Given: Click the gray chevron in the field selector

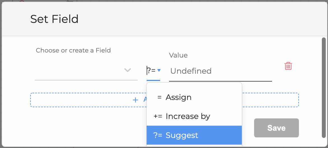Looking at the screenshot, I should tap(128, 70).
